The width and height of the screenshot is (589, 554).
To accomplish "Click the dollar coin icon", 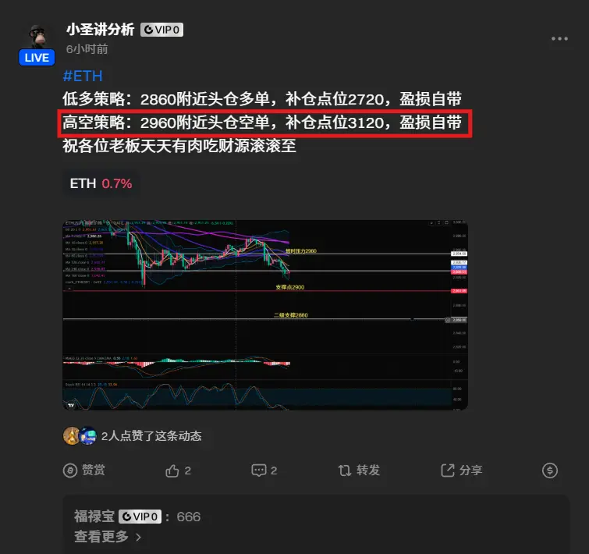I will coord(550,471).
